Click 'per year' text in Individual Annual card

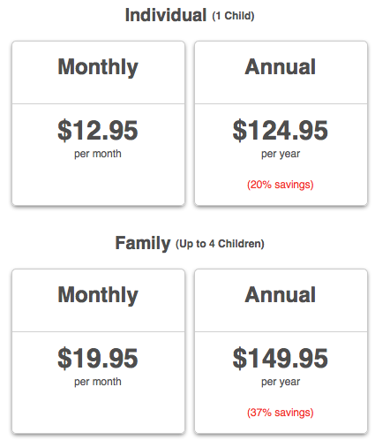(281, 154)
